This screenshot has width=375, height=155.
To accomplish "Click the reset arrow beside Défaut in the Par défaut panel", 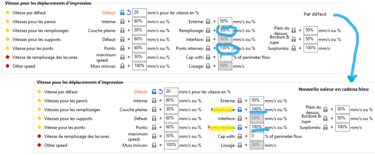I will click(129, 12).
